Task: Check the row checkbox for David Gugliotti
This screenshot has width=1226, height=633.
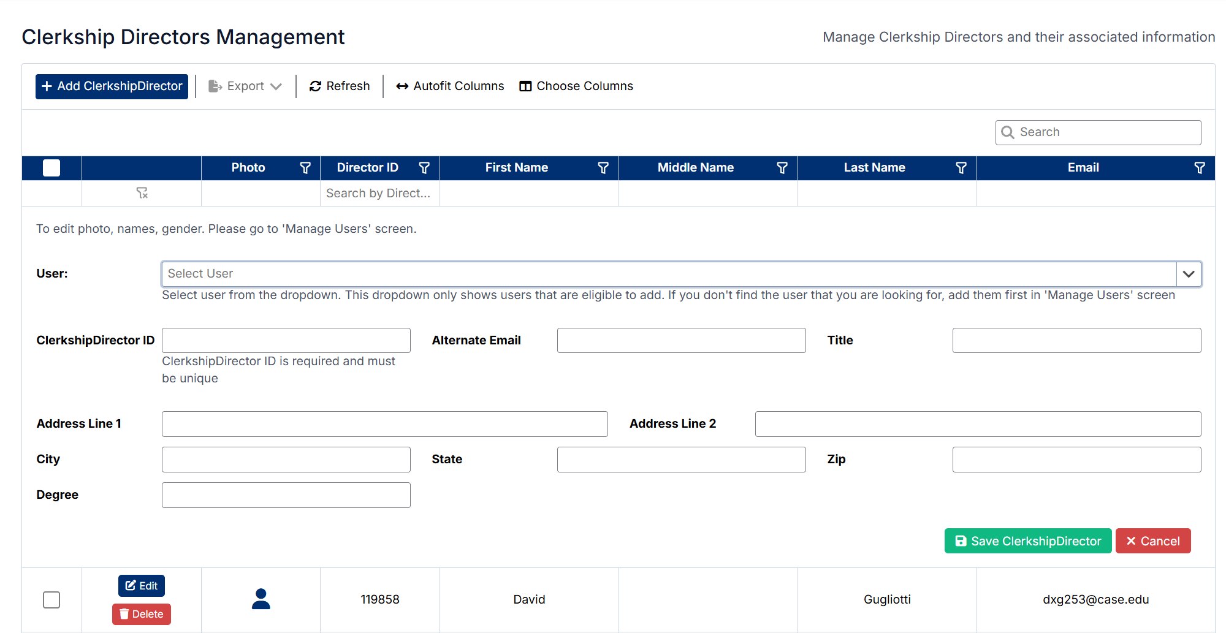Action: [x=51, y=600]
